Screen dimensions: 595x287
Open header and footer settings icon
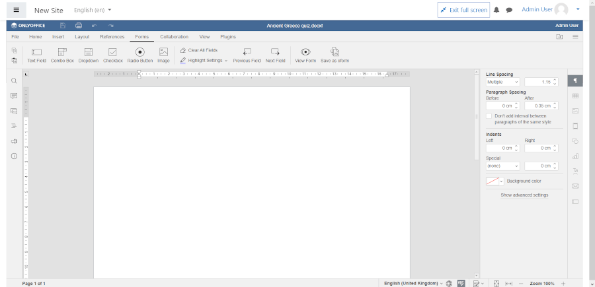(x=575, y=126)
